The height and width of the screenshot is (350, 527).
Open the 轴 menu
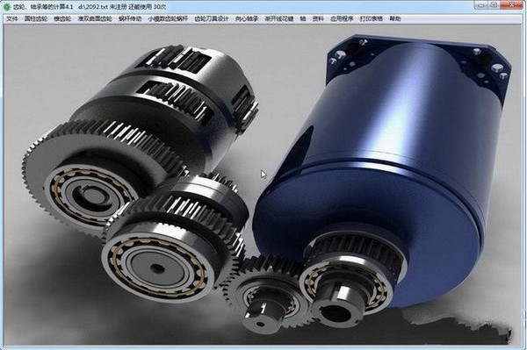(303, 18)
